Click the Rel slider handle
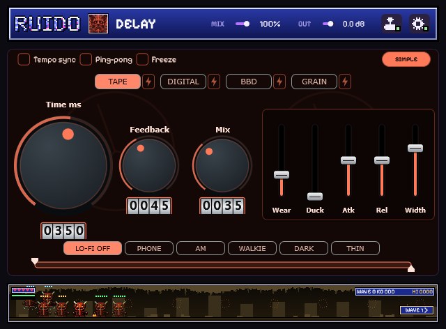The image size is (446, 329). coord(382,160)
